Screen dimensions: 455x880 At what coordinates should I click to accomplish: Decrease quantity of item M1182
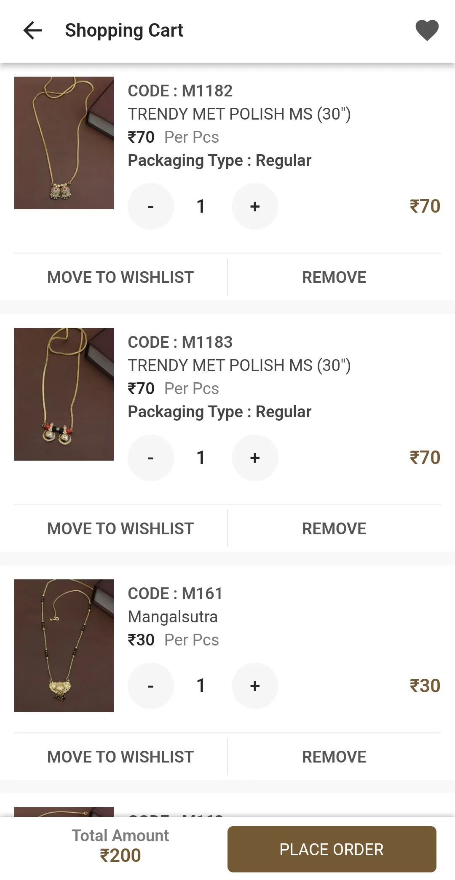151,206
